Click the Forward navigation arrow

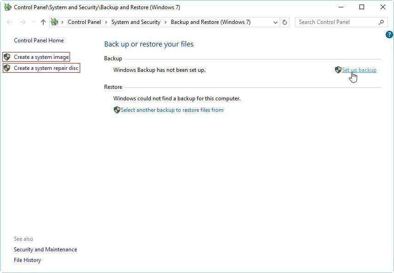click(x=23, y=22)
